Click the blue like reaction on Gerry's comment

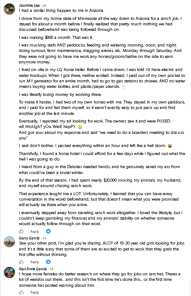point(48,262)
